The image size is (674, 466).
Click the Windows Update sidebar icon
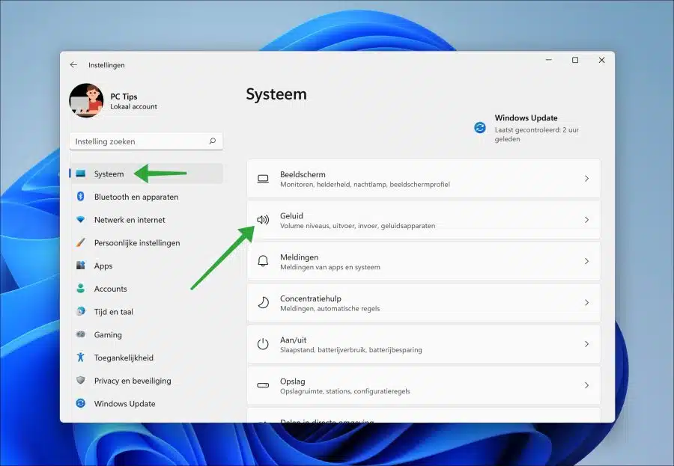point(80,403)
